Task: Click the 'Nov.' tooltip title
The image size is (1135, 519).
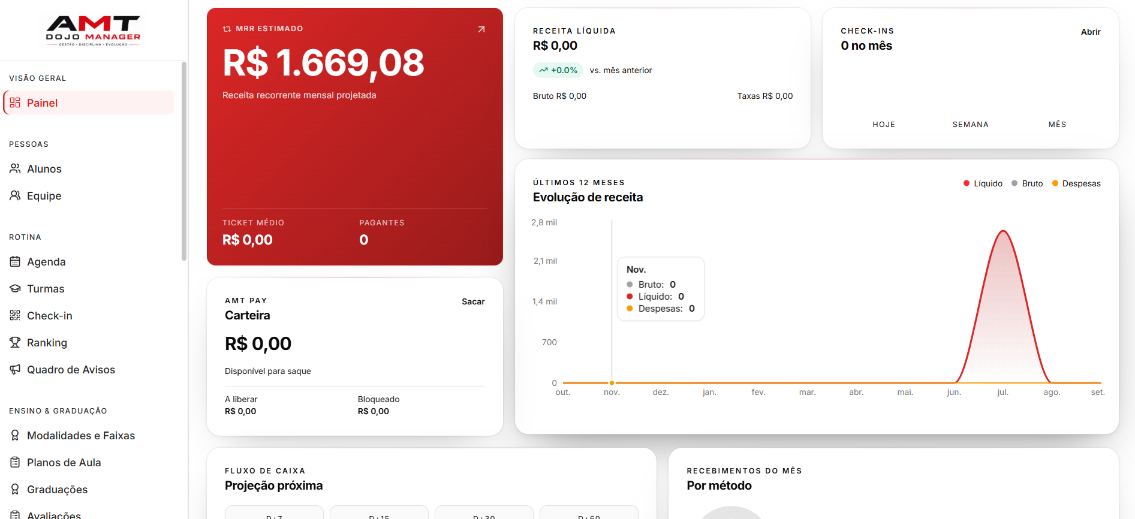Action: [636, 270]
